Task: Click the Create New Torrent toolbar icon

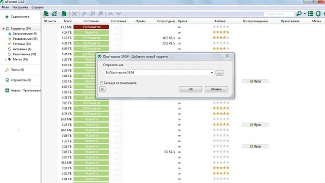Action: tap(64, 14)
